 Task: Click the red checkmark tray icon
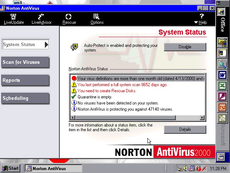pos(204,168)
